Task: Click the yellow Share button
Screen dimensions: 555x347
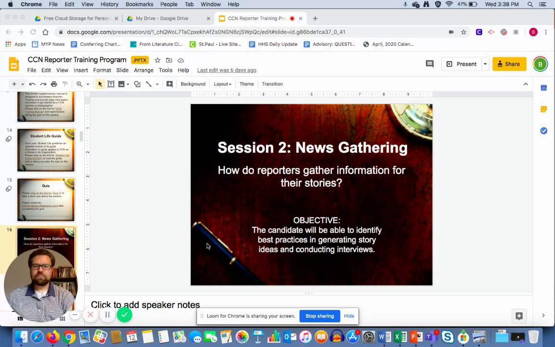Action: (x=509, y=64)
